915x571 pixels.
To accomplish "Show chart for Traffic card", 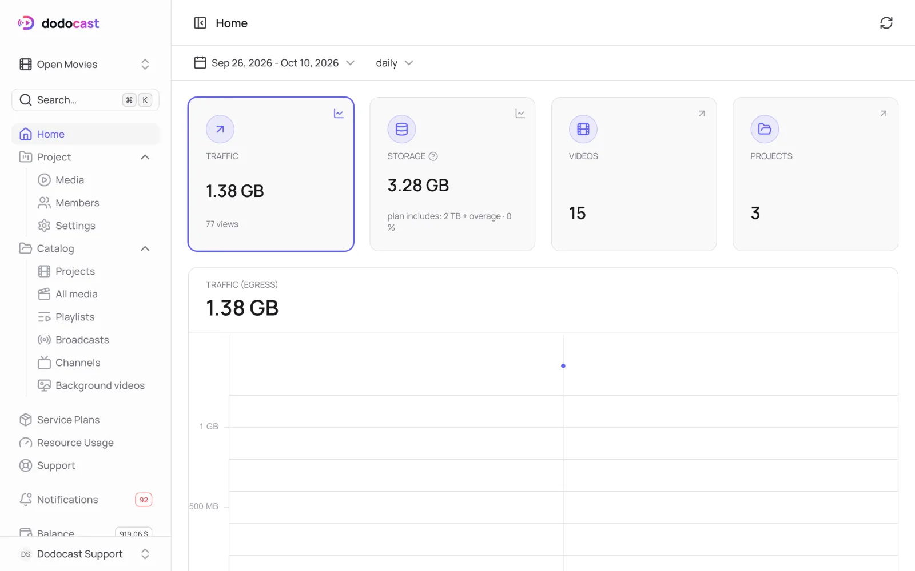I will [339, 114].
